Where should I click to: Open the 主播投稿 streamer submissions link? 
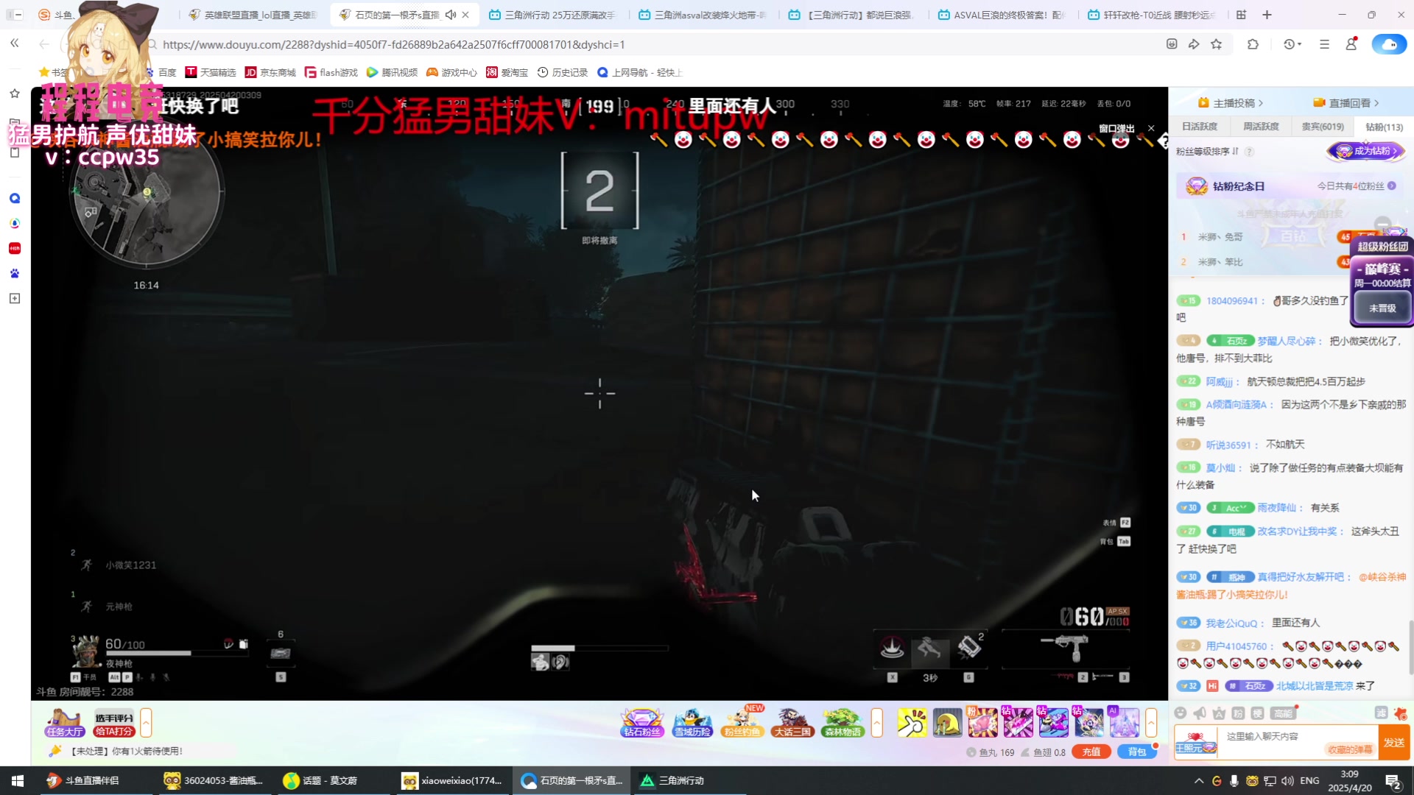pyautogui.click(x=1231, y=102)
